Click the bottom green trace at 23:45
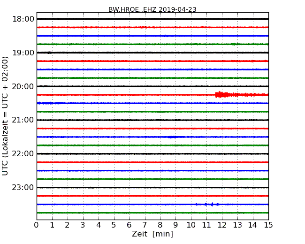Screen dimensions: 305x244 (x=152, y=213)
